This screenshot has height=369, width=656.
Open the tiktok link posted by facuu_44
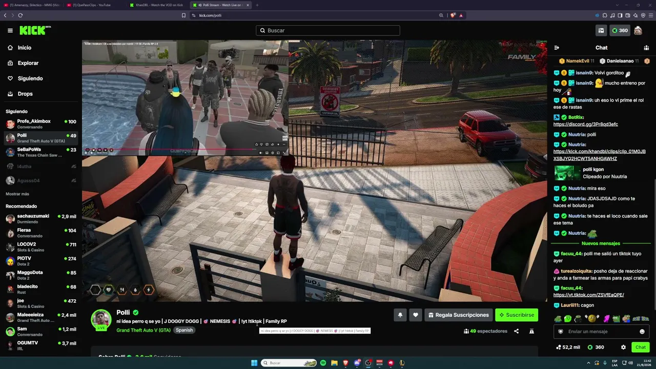[x=589, y=295]
